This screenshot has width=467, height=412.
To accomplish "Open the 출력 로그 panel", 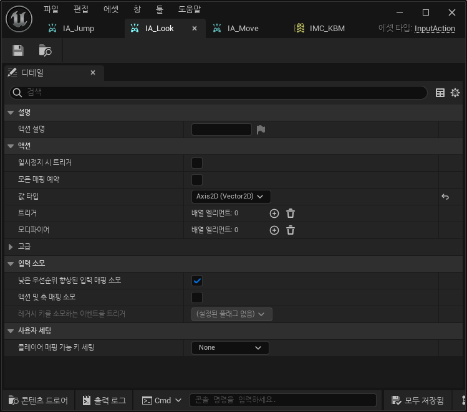I will point(104,401).
